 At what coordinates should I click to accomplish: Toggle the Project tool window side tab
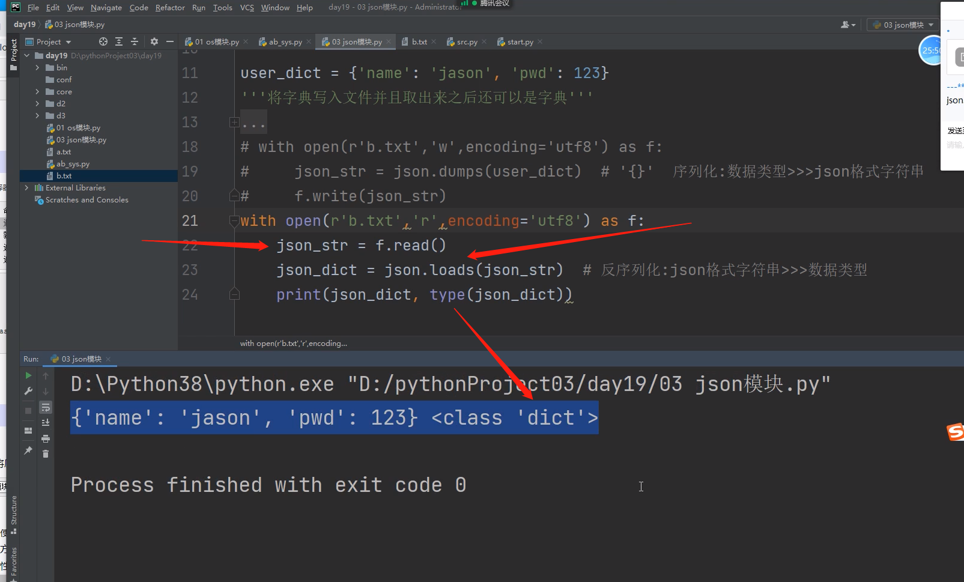pyautogui.click(x=13, y=55)
